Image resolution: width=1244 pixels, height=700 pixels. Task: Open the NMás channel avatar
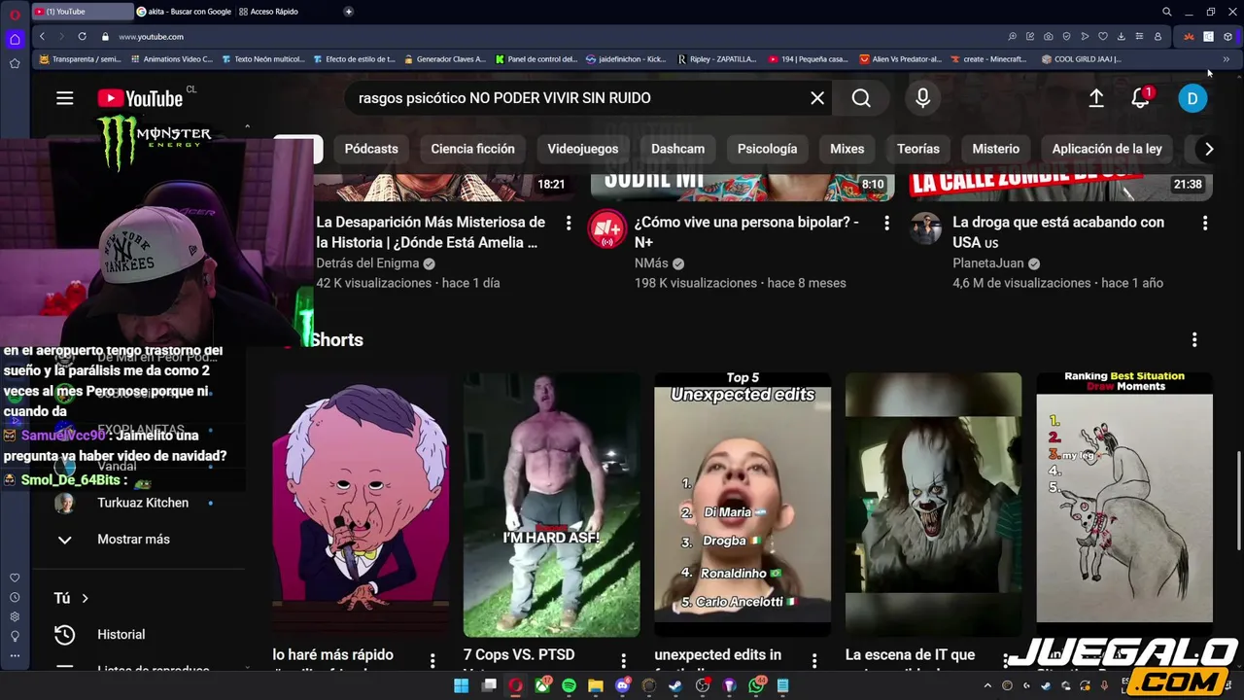coord(607,229)
